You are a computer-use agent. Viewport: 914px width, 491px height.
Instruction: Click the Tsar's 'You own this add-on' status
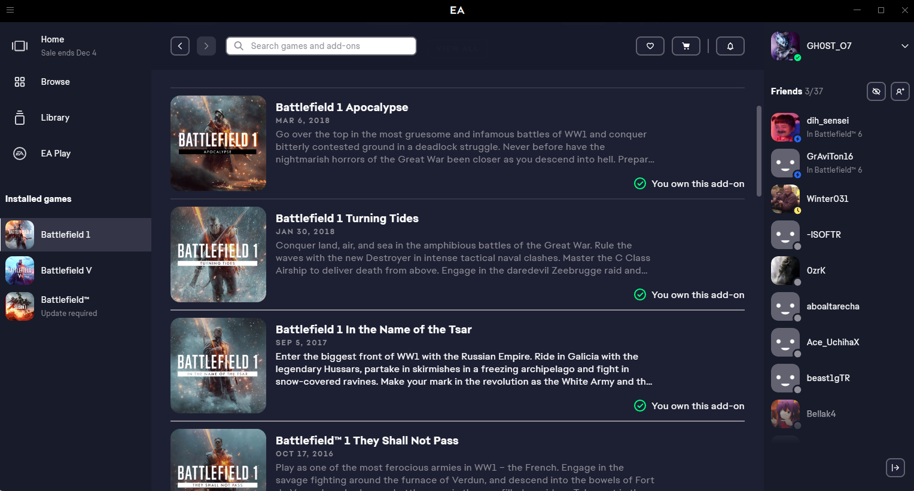click(689, 406)
